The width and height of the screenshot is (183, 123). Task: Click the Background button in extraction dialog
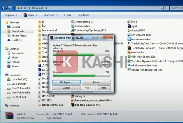[66, 82]
